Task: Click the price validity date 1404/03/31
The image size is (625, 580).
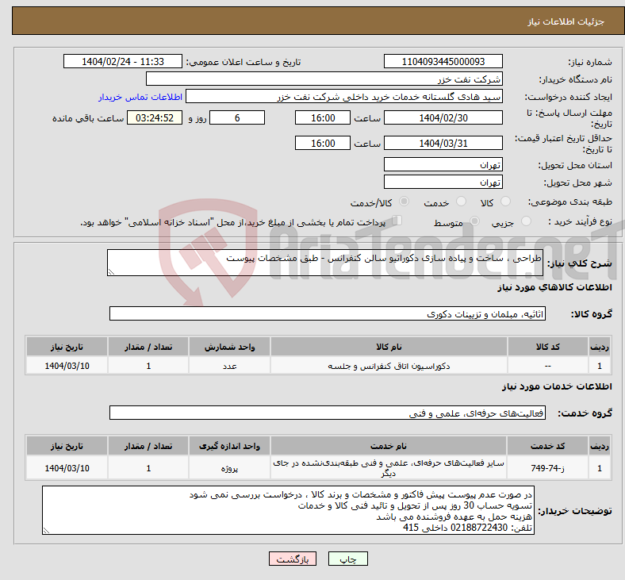Action: point(443,143)
